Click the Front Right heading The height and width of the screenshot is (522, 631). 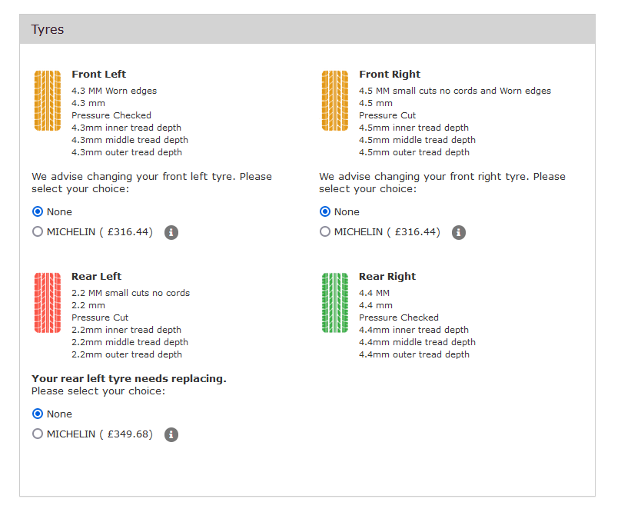390,75
